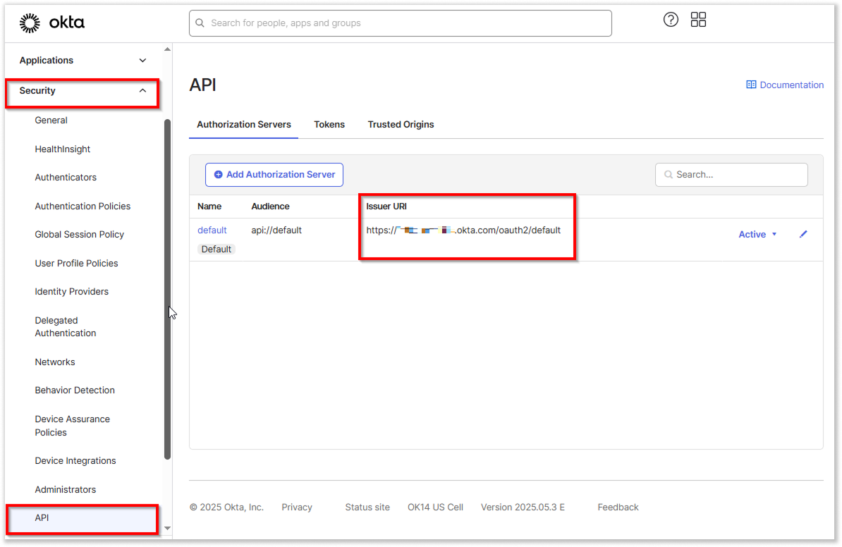Open HealthInsight in sidebar
Image resolution: width=842 pixels, height=547 pixels.
pos(62,149)
